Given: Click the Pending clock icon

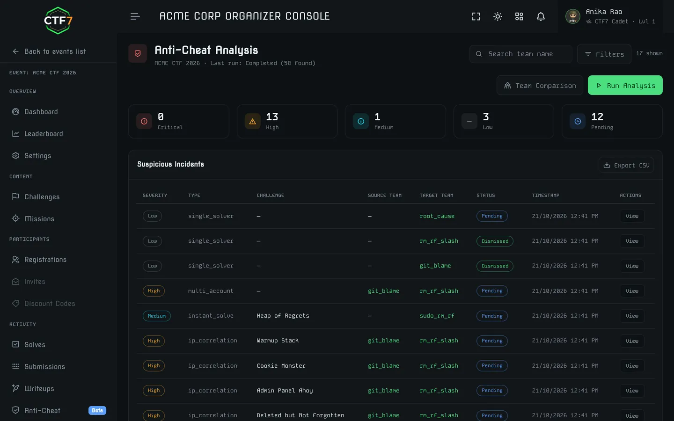Looking at the screenshot, I should [x=578, y=122].
